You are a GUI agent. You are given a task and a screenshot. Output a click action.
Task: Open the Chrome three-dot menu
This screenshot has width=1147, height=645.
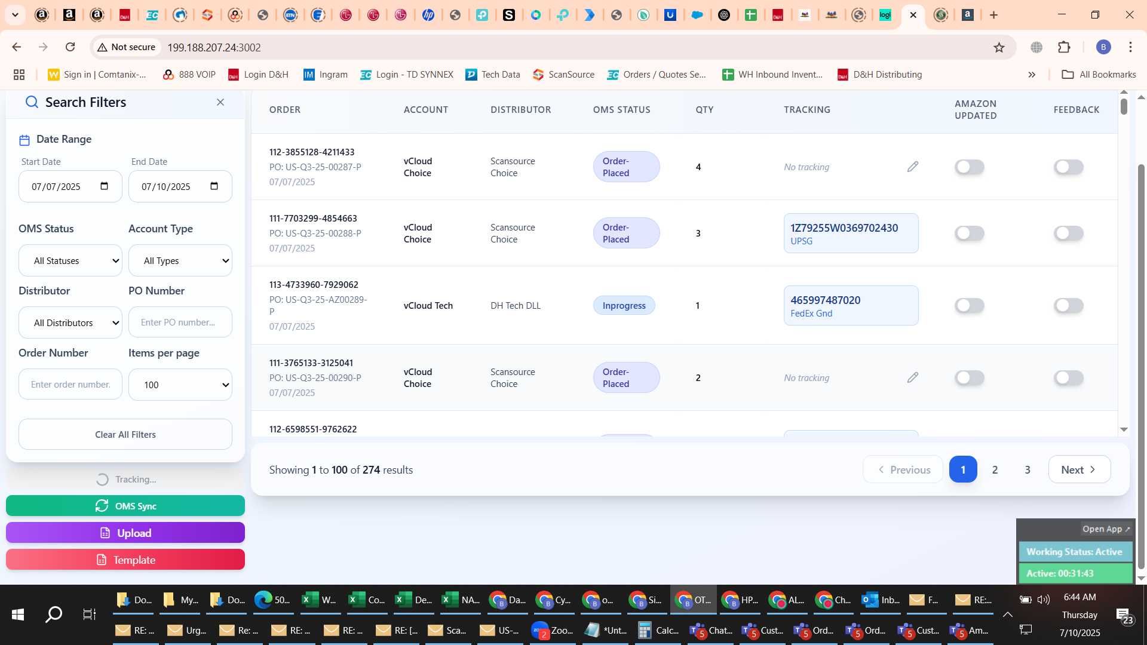1130,47
